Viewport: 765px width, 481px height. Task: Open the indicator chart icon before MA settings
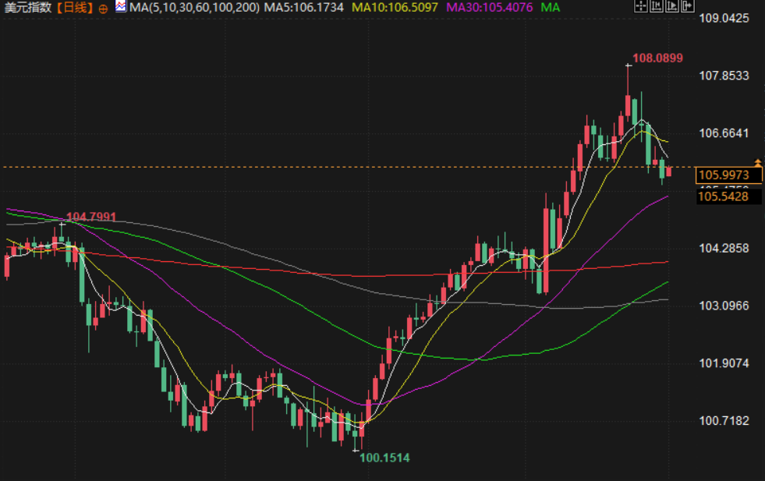click(121, 7)
